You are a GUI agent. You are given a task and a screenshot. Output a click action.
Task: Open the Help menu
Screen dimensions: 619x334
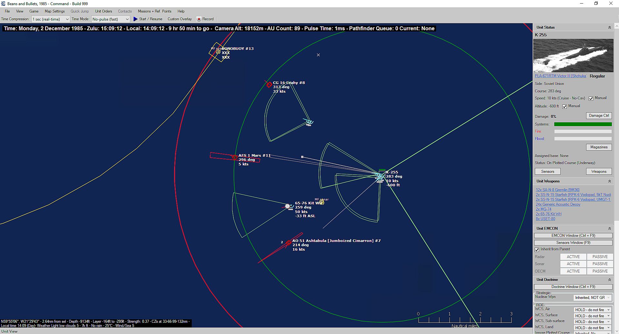181,11
